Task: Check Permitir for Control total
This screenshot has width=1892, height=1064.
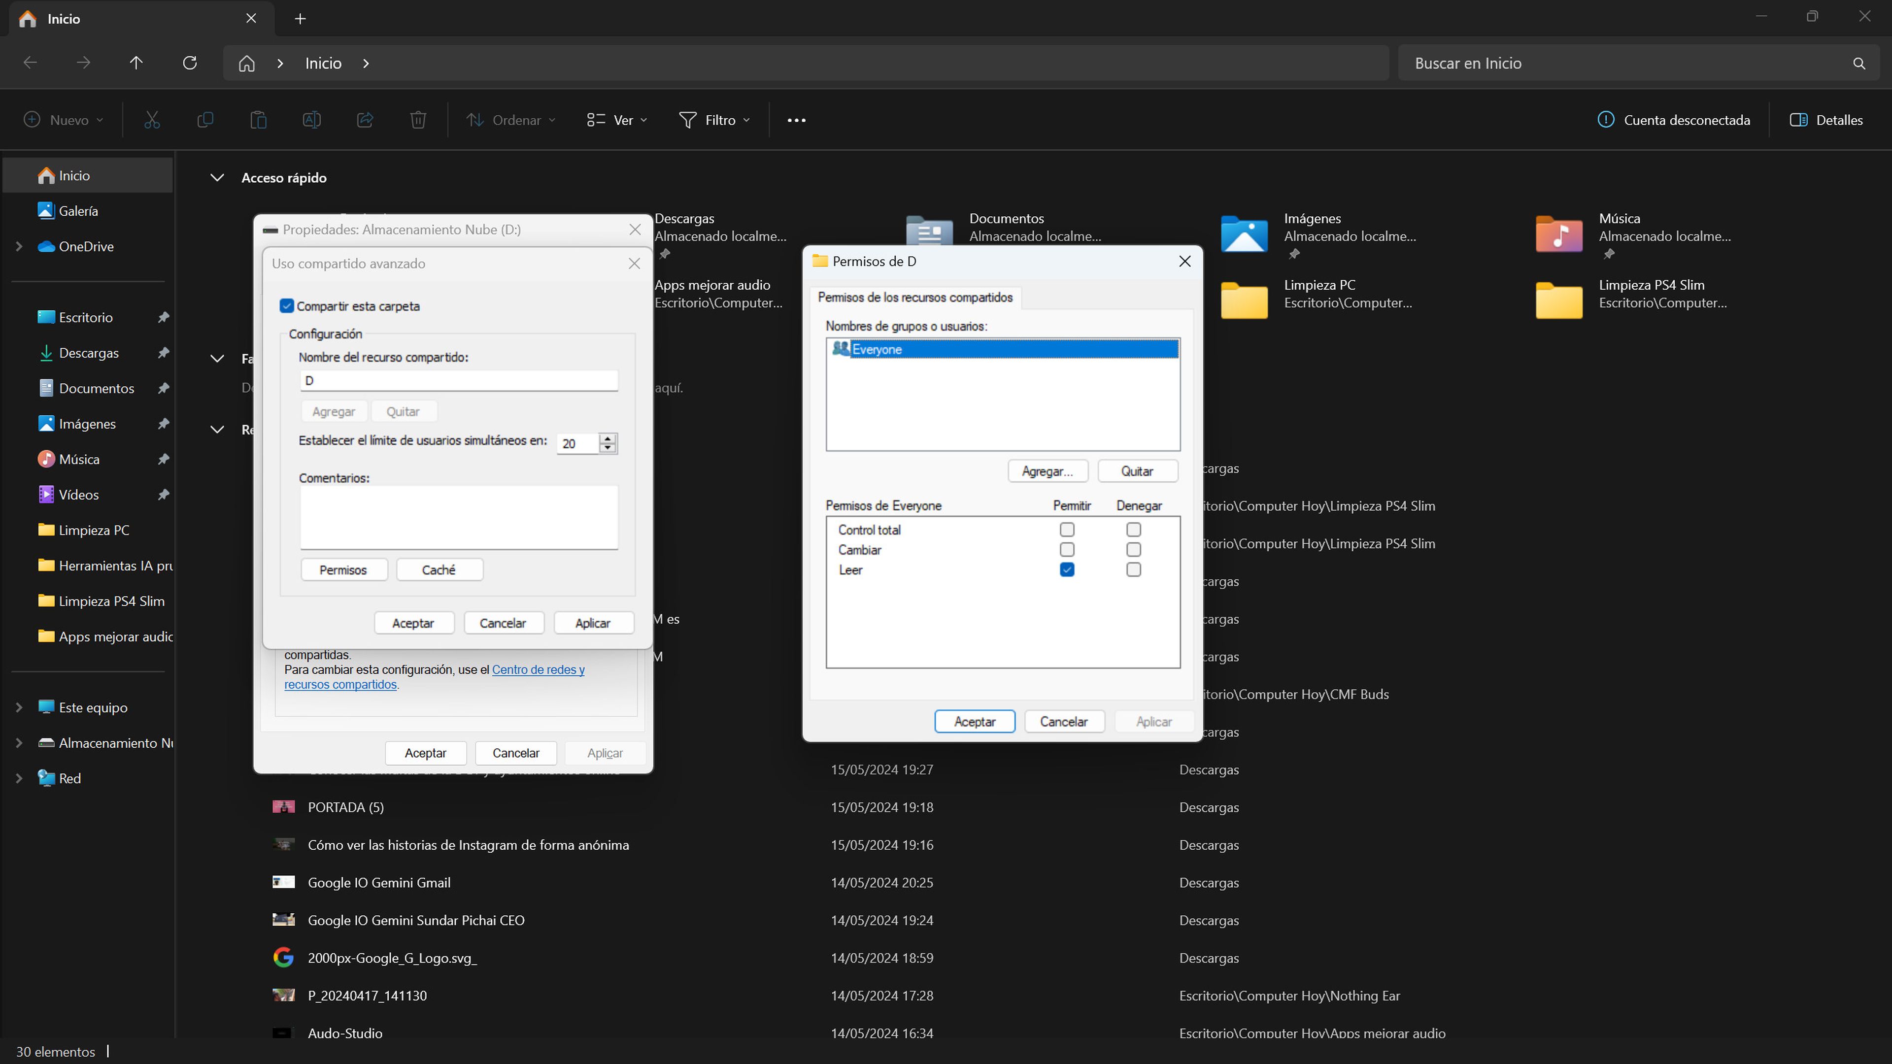Action: pos(1067,530)
